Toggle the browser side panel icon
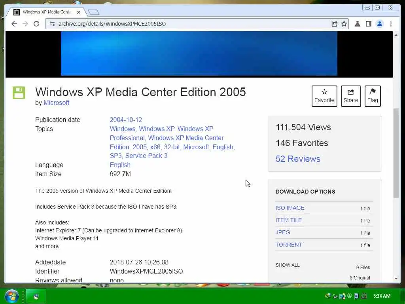Viewport: 405px width, 304px height. [369, 24]
